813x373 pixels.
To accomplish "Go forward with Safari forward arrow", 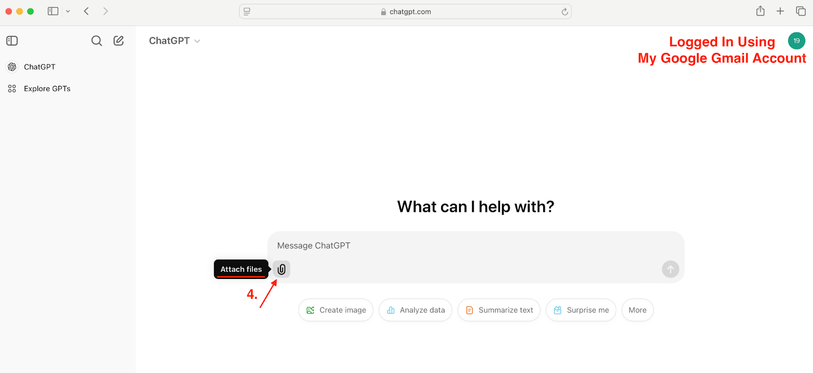I will coord(105,11).
